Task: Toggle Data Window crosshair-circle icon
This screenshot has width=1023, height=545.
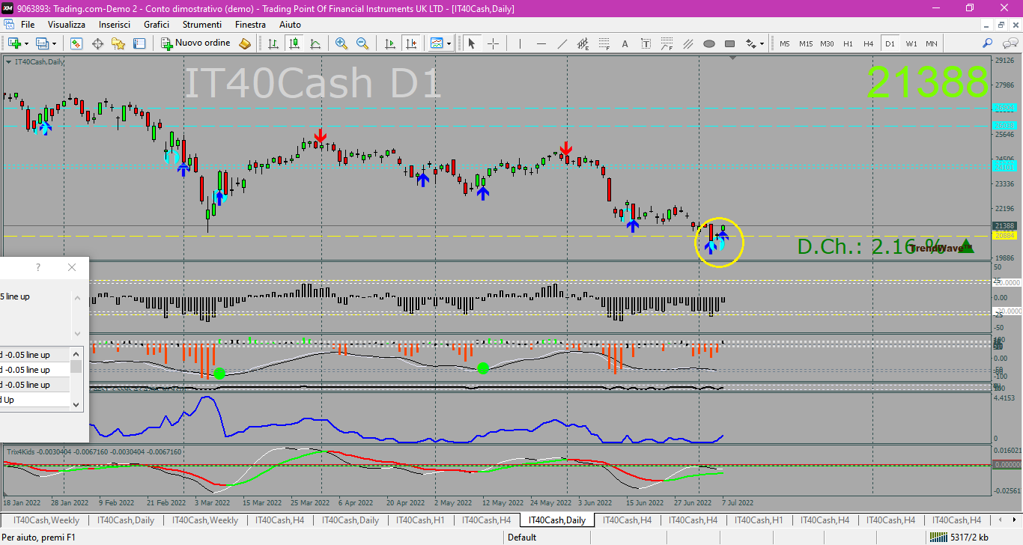Action: [x=97, y=43]
